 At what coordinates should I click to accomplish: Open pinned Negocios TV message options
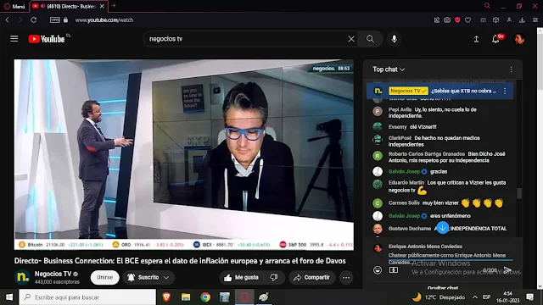tap(505, 91)
